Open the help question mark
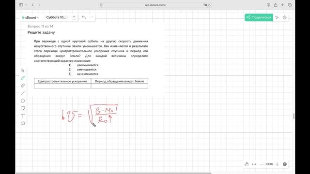 point(285,164)
